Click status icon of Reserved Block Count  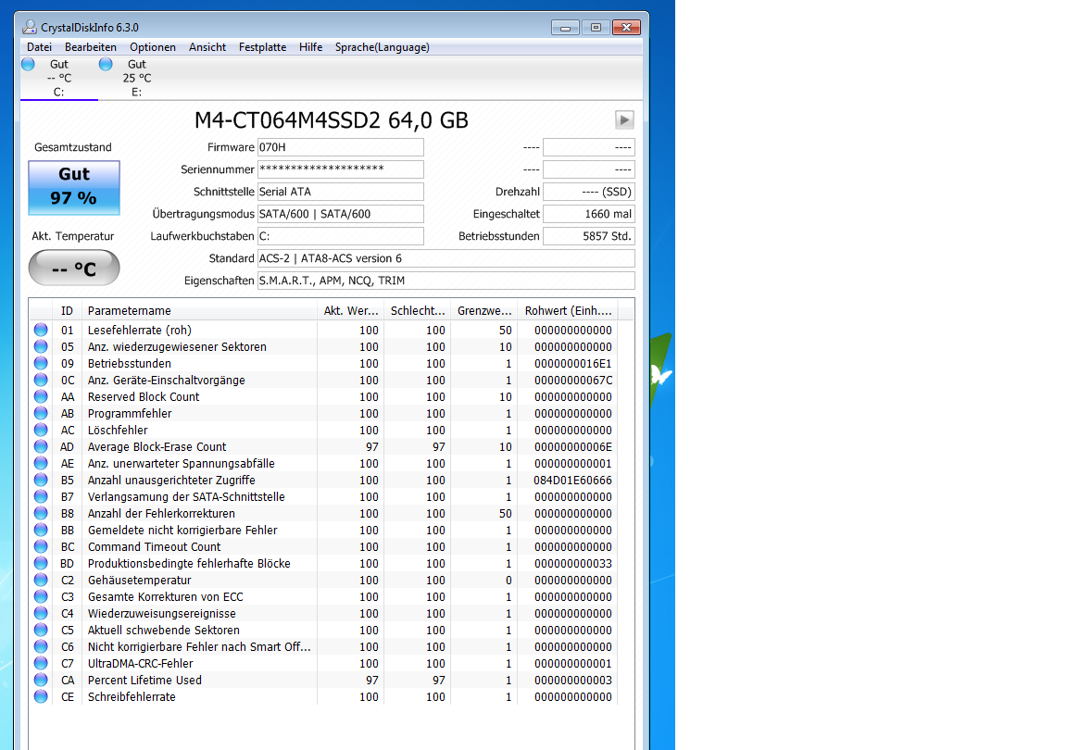[x=41, y=397]
